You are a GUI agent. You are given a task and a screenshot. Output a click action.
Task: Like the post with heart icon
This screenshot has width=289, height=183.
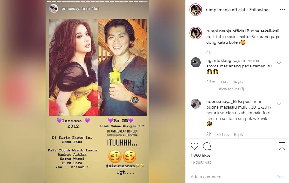point(194,146)
